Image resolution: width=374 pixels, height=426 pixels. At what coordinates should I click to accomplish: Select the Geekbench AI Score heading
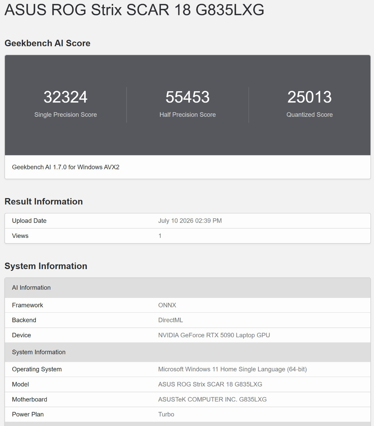48,43
